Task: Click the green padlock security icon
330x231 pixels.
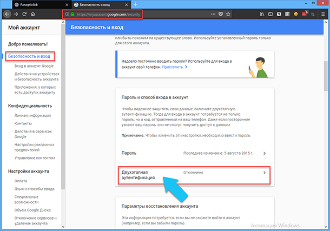Action: tap(72, 14)
